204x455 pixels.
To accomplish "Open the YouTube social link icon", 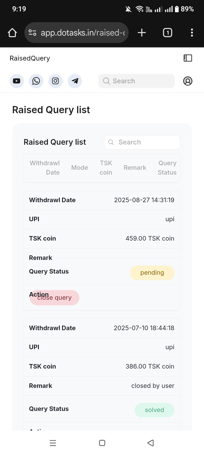I will 17,81.
